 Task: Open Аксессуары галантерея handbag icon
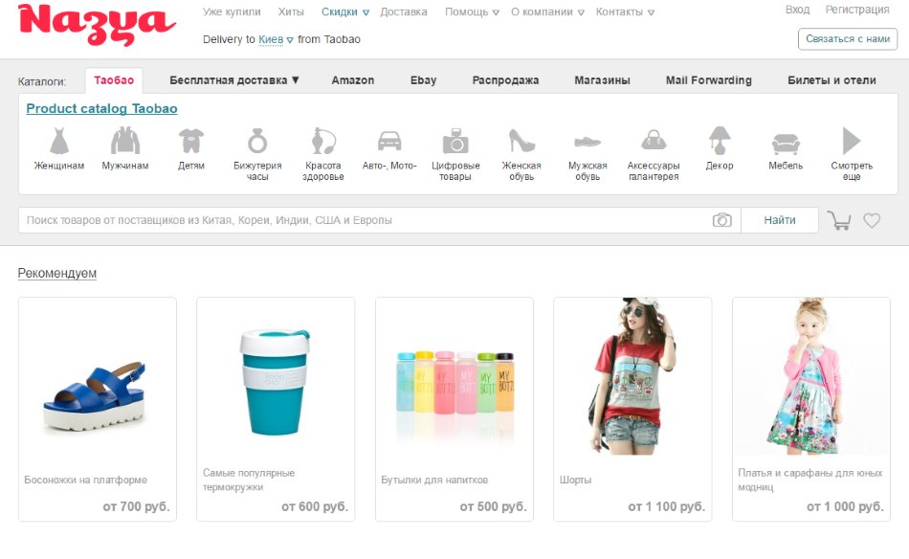click(x=654, y=141)
